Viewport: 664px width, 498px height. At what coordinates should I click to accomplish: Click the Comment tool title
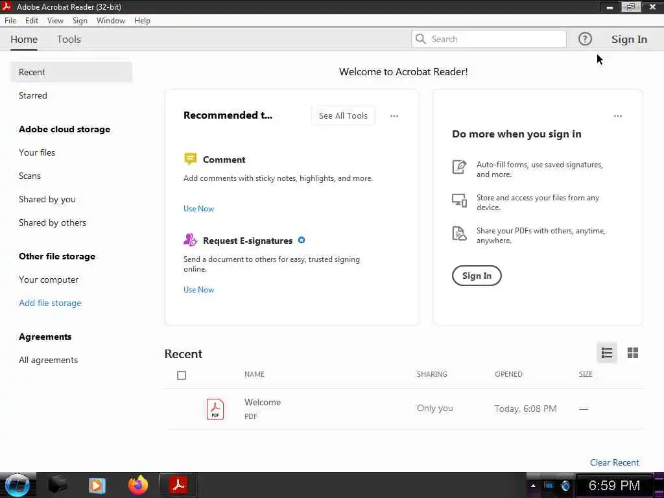pos(224,160)
